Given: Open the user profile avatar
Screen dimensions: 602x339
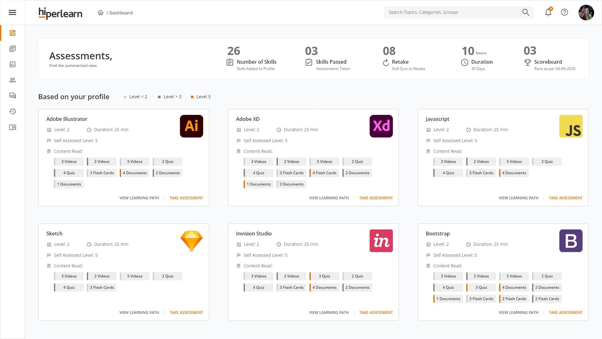Looking at the screenshot, I should click(586, 12).
